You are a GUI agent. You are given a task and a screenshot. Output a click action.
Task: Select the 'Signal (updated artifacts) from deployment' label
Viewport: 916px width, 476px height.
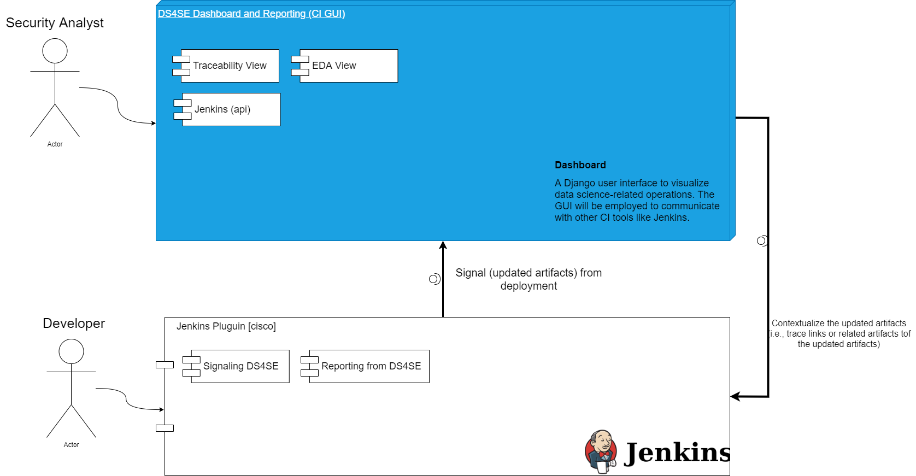[529, 279]
